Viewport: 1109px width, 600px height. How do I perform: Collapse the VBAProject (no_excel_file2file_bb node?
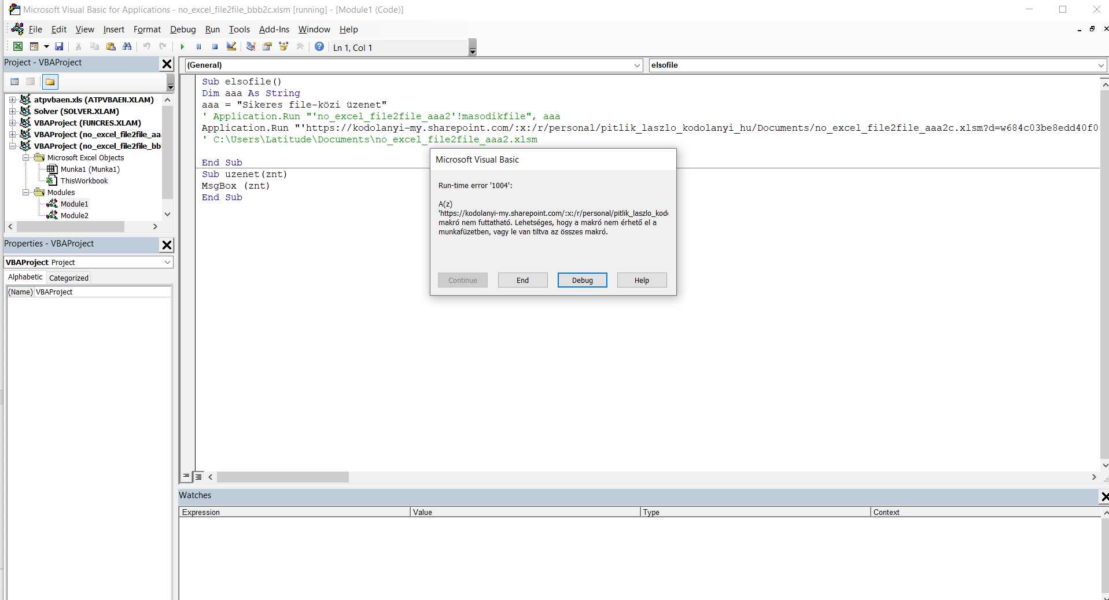point(12,146)
